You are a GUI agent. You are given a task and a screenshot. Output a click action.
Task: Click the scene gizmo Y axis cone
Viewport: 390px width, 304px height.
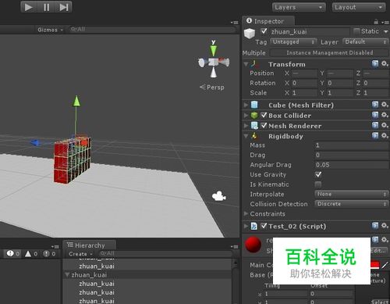(214, 50)
